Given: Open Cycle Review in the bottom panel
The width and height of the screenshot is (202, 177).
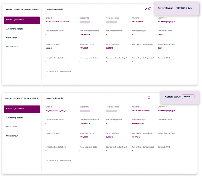Looking at the screenshot, I should (12, 136).
